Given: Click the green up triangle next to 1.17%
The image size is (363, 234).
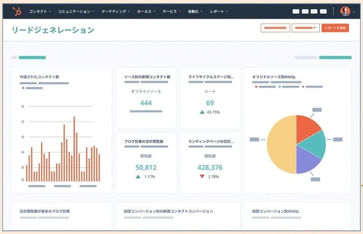Looking at the screenshot, I should coord(138,177).
